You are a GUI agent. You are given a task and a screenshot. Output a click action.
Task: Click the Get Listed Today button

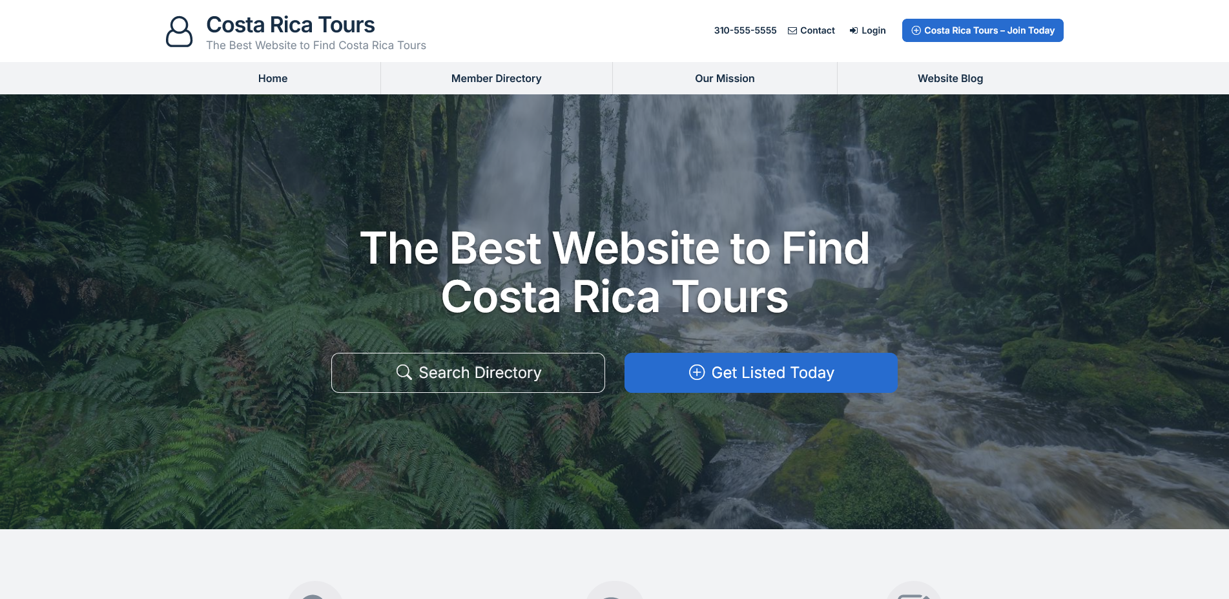coord(761,373)
